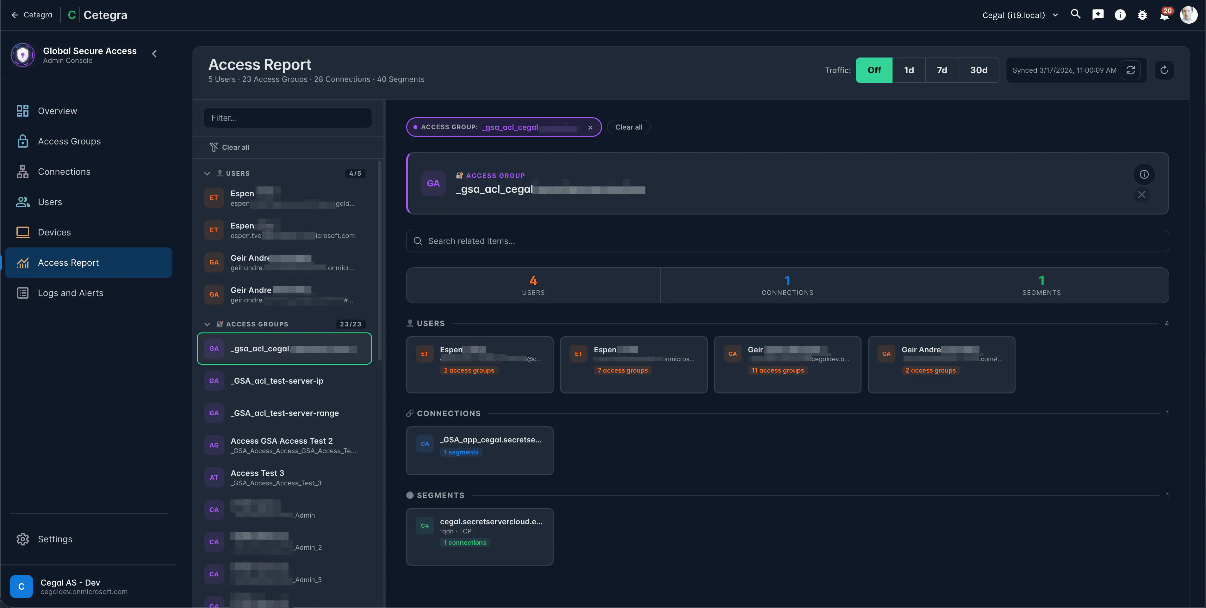This screenshot has height=608, width=1206.
Task: Select Geir Andre user with .onmicr email
Action: tap(284, 262)
